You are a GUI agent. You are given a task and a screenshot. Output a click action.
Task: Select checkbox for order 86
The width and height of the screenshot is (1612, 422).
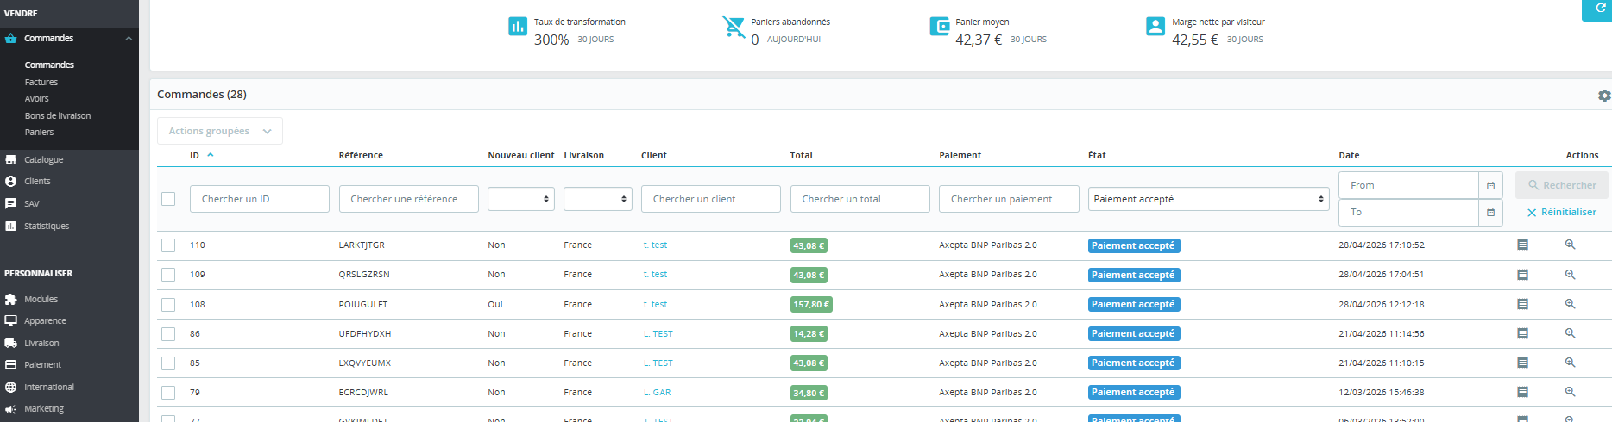click(x=168, y=334)
